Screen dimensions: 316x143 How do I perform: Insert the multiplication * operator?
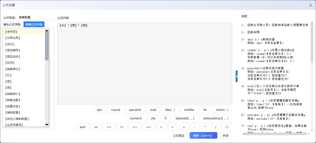click(x=205, y=127)
